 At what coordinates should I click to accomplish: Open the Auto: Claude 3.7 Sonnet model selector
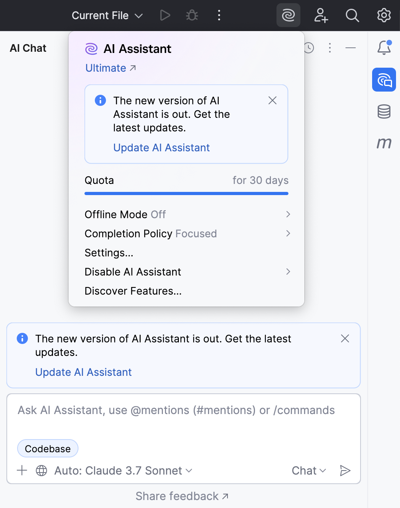[x=123, y=471]
